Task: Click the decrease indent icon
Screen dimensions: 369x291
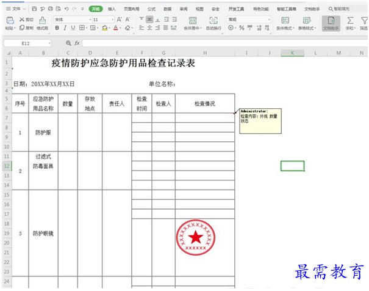Action: tap(167, 20)
